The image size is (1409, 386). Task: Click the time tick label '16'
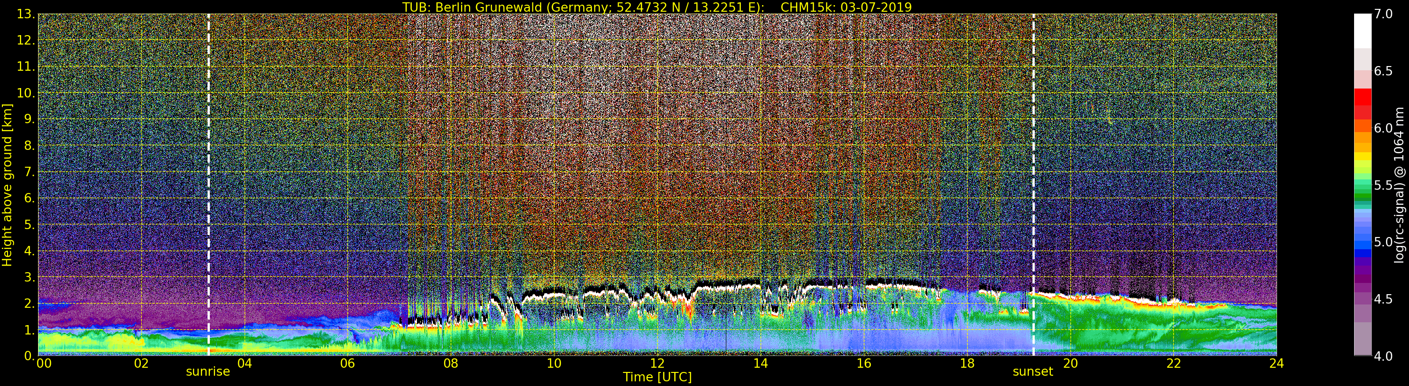click(x=864, y=363)
